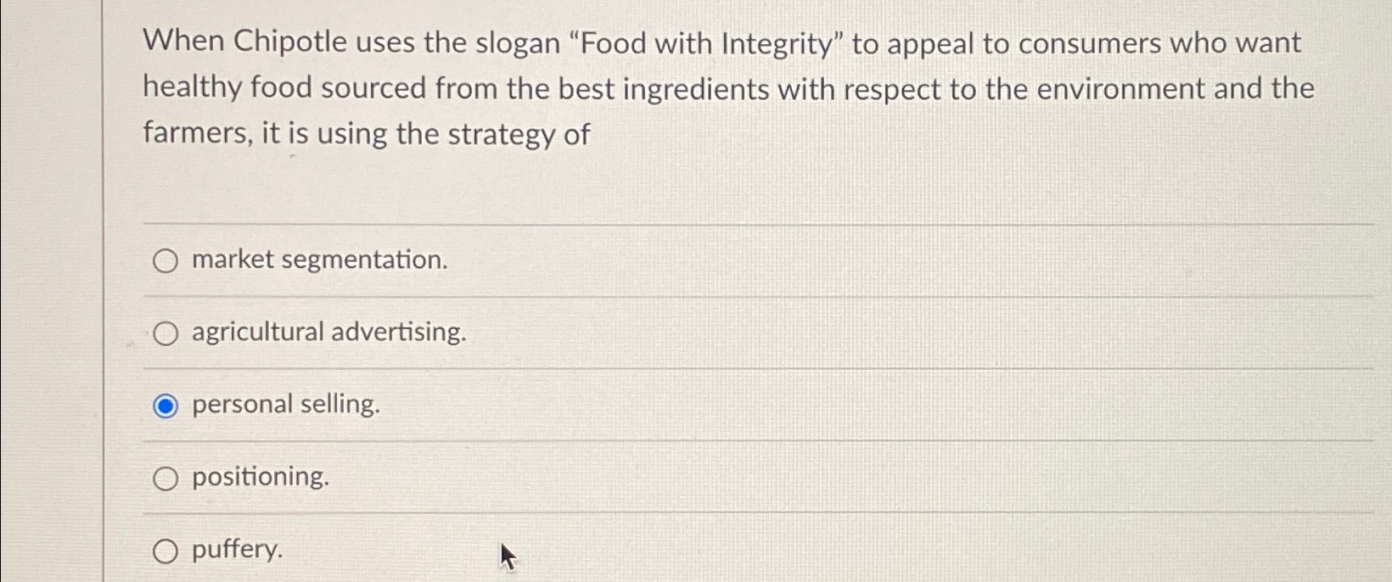Click the positioning answer label
Image resolution: width=1392 pixels, height=582 pixels.
pyautogui.click(x=260, y=476)
